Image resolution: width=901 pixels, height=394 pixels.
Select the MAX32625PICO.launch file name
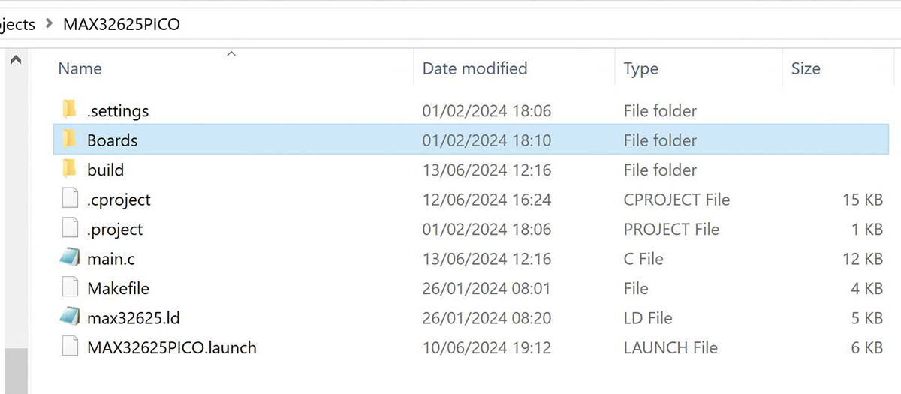(171, 348)
